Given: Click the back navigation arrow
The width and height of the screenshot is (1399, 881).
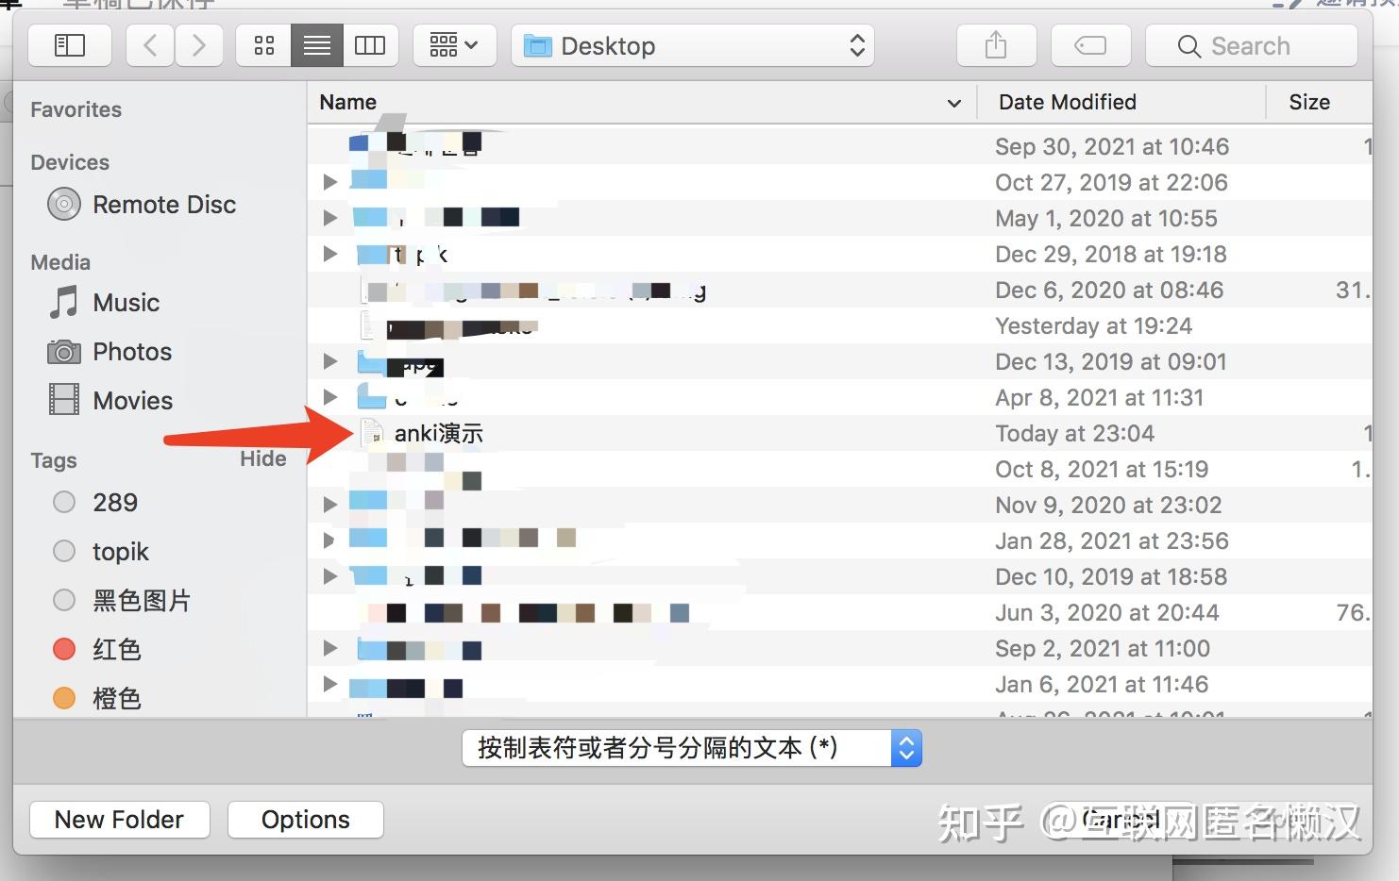Looking at the screenshot, I should tap(149, 44).
